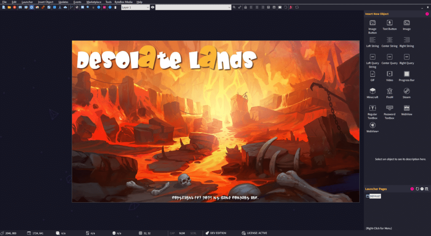Add a Left String object
Image resolution: width=431 pixels, height=236 pixels.
coord(372,42)
